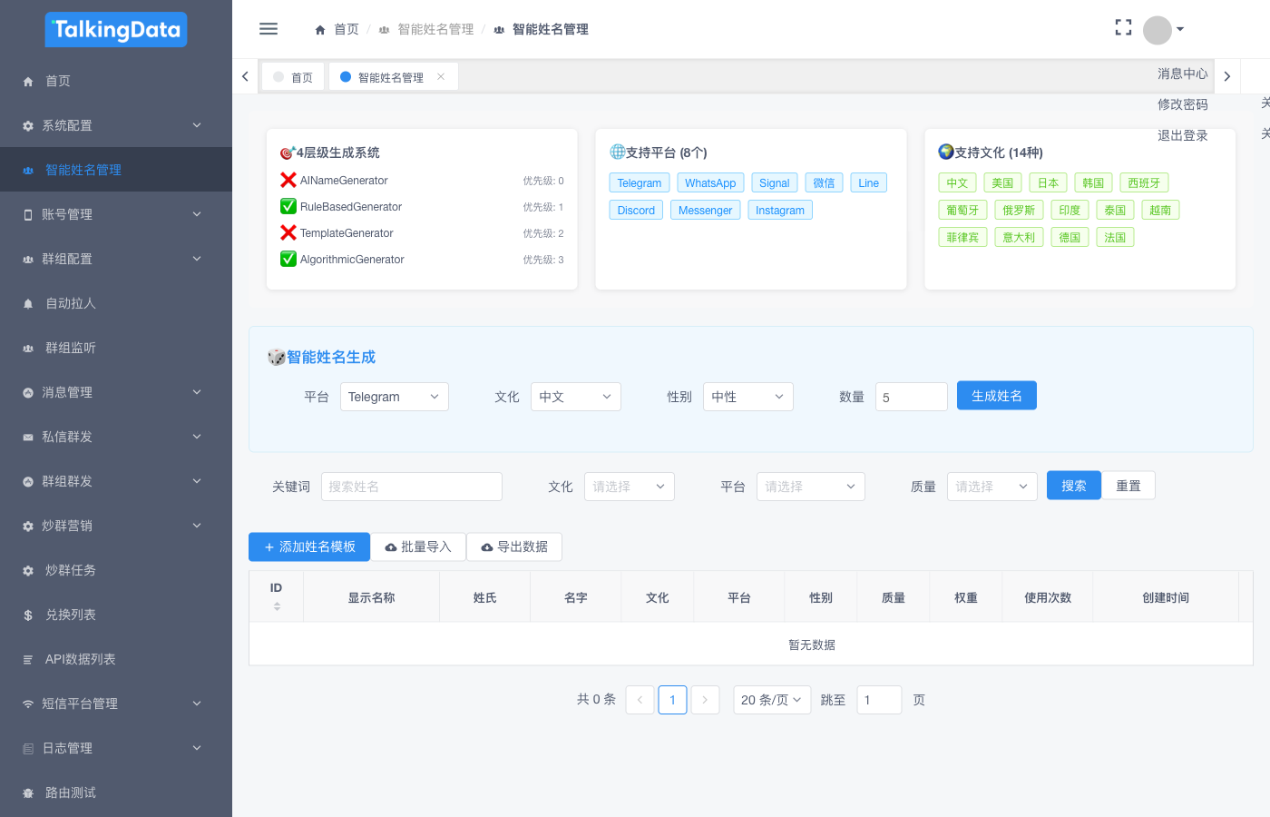Image resolution: width=1270 pixels, height=817 pixels.
Task: Click the 导出数据 button
Action: [x=514, y=546]
